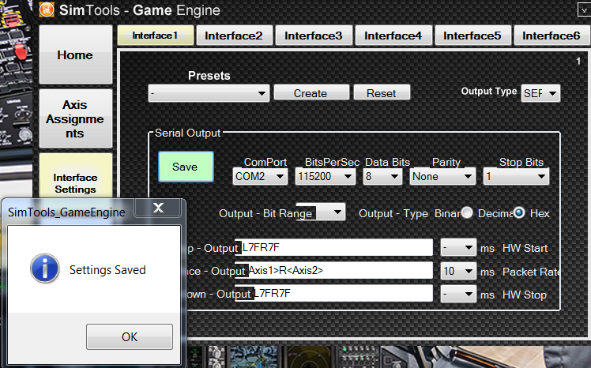The image size is (591, 368).
Task: Click the dropdown button at title bar right edge
Action: pyautogui.click(x=584, y=10)
